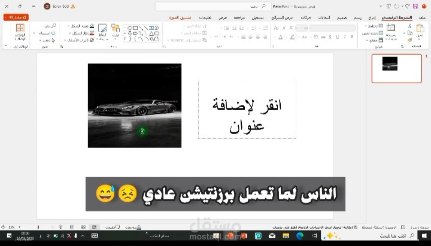Click the Quick Styles icon
The image size is (431, 246).
coord(102,29)
